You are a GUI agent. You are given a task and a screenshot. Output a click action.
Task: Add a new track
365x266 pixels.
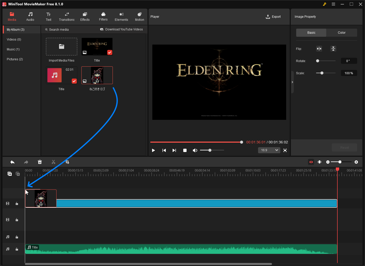click(x=10, y=174)
